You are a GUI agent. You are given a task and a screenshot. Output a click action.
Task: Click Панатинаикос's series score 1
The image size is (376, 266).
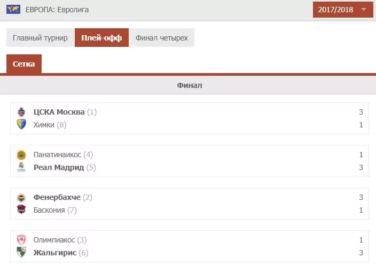pyautogui.click(x=361, y=155)
